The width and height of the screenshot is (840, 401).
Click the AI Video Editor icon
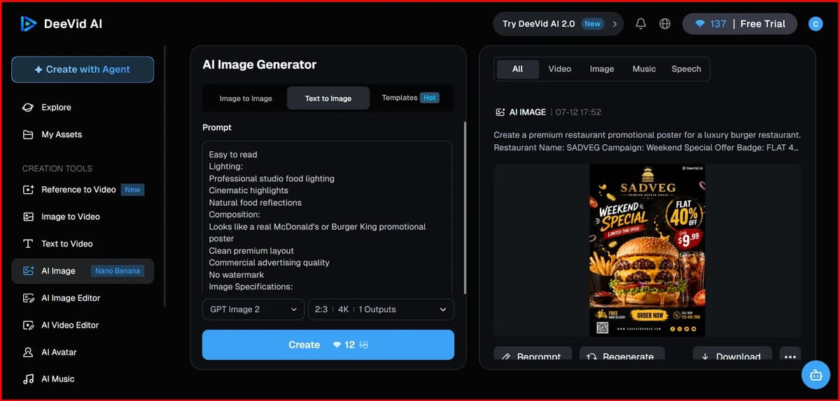28,325
